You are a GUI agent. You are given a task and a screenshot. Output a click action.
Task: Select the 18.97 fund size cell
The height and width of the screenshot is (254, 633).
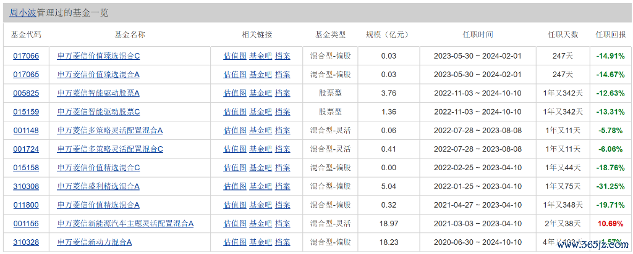389,223
